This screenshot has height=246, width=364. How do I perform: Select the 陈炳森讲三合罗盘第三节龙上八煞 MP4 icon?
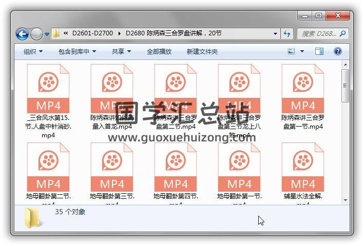(239, 89)
